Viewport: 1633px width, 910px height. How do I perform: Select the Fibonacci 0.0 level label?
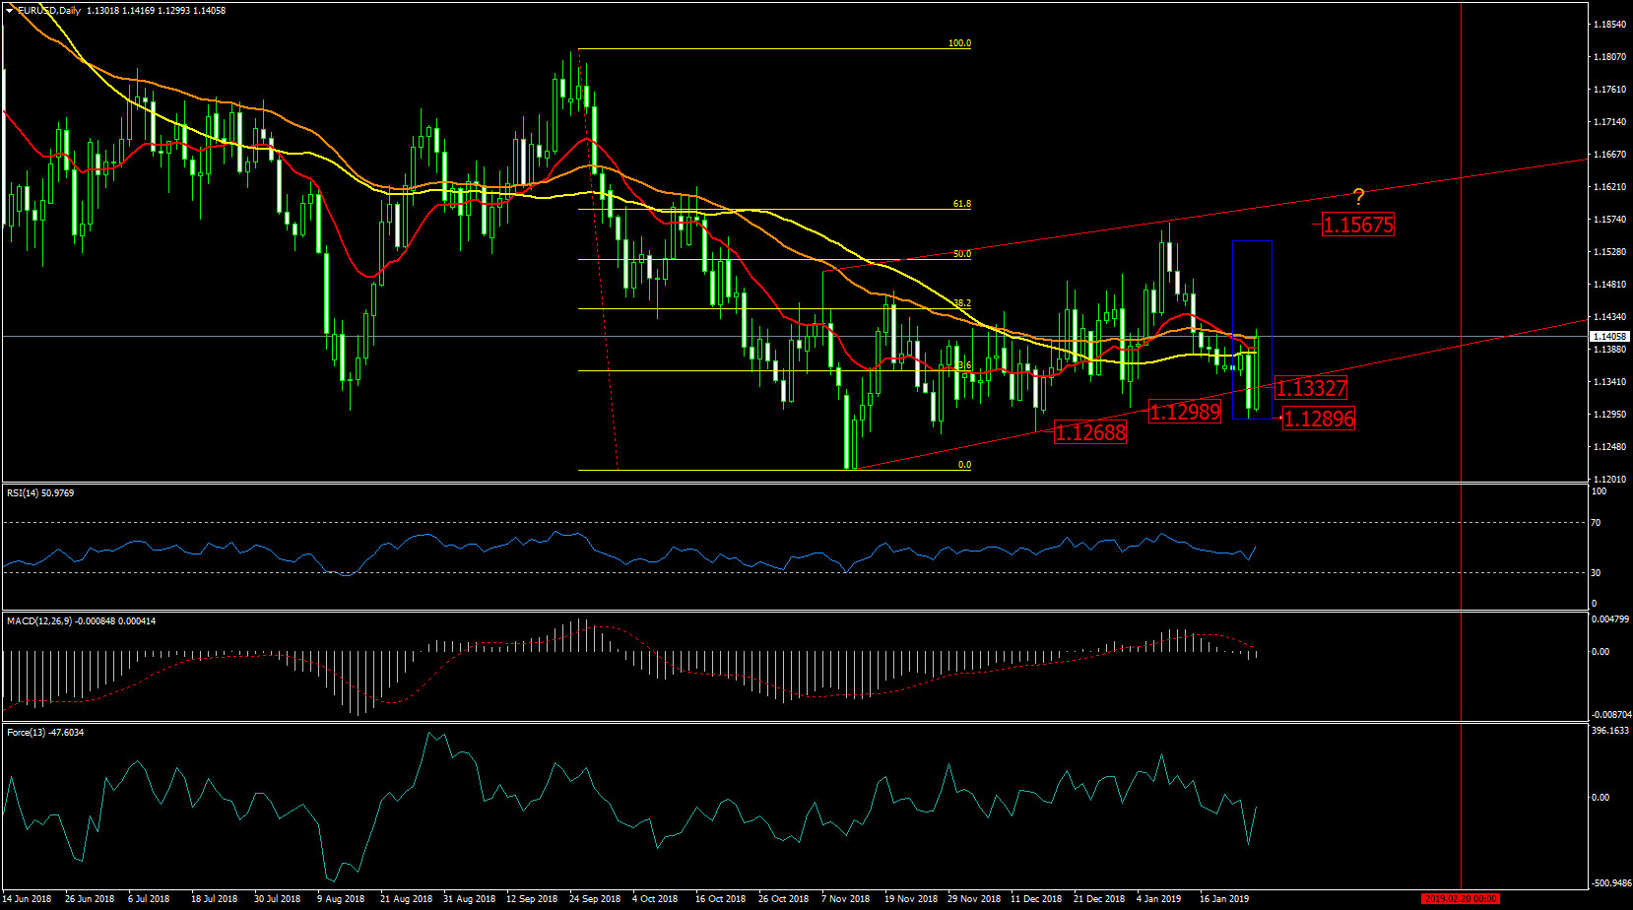point(965,465)
